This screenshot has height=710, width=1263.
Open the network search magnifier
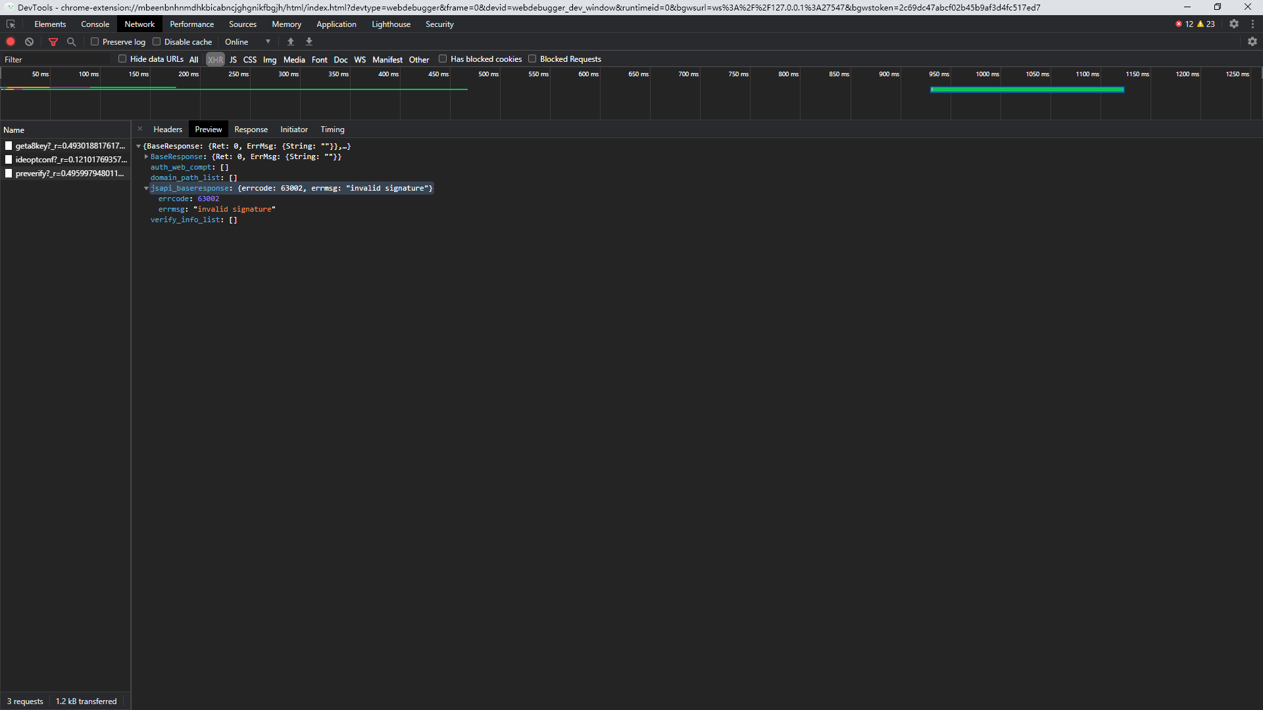pyautogui.click(x=71, y=41)
